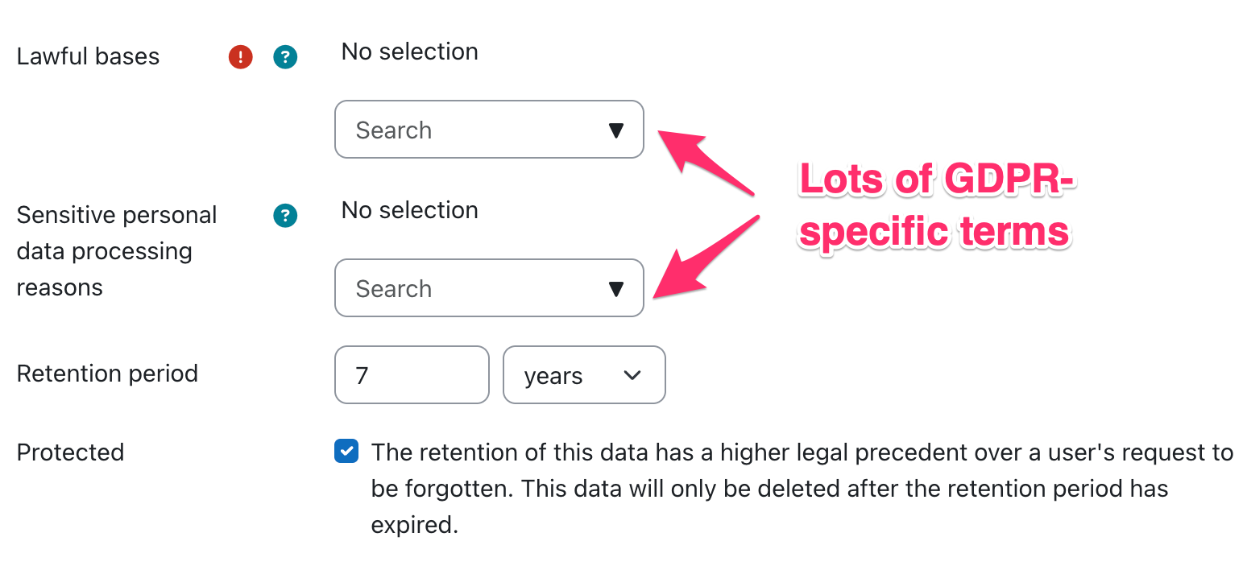The image size is (1247, 570).
Task: Click the Lawful bases field label
Action: pos(88,56)
